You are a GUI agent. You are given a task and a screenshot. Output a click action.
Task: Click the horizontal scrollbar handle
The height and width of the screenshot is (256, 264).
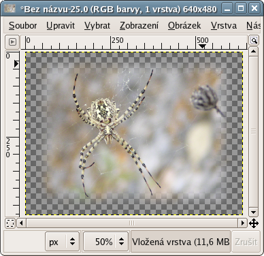pos(132,223)
